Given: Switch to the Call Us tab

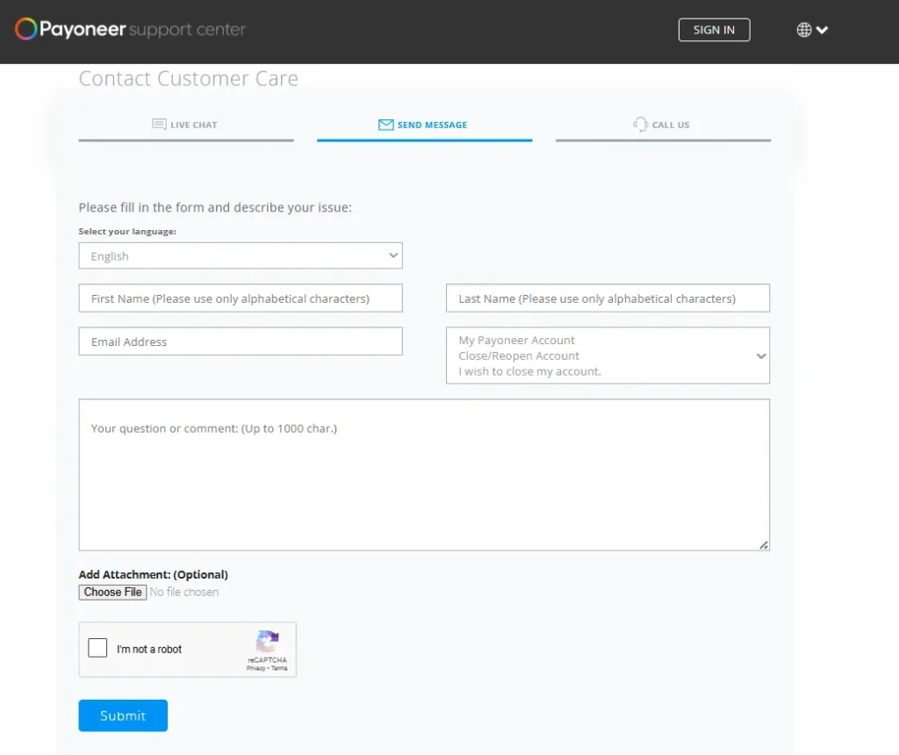Looking at the screenshot, I should click(663, 126).
